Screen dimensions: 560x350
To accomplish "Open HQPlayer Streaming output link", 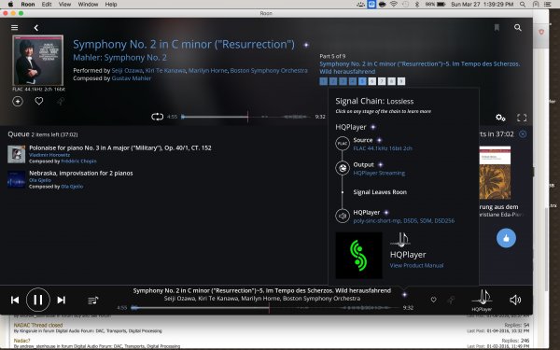I will (379, 174).
